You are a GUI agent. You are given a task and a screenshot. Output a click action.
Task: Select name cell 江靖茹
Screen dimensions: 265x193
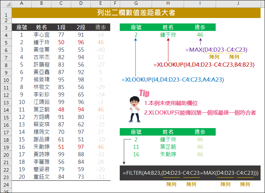[x=42, y=102]
